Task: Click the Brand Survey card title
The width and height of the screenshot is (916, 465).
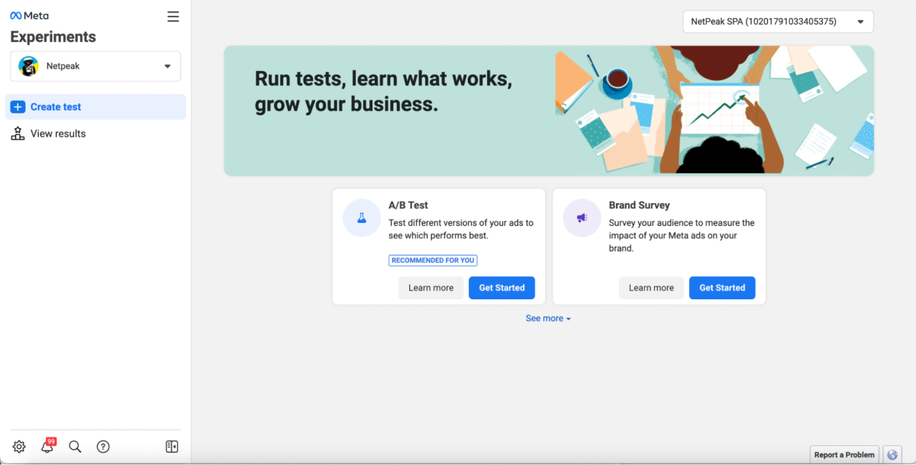Action: (x=640, y=205)
